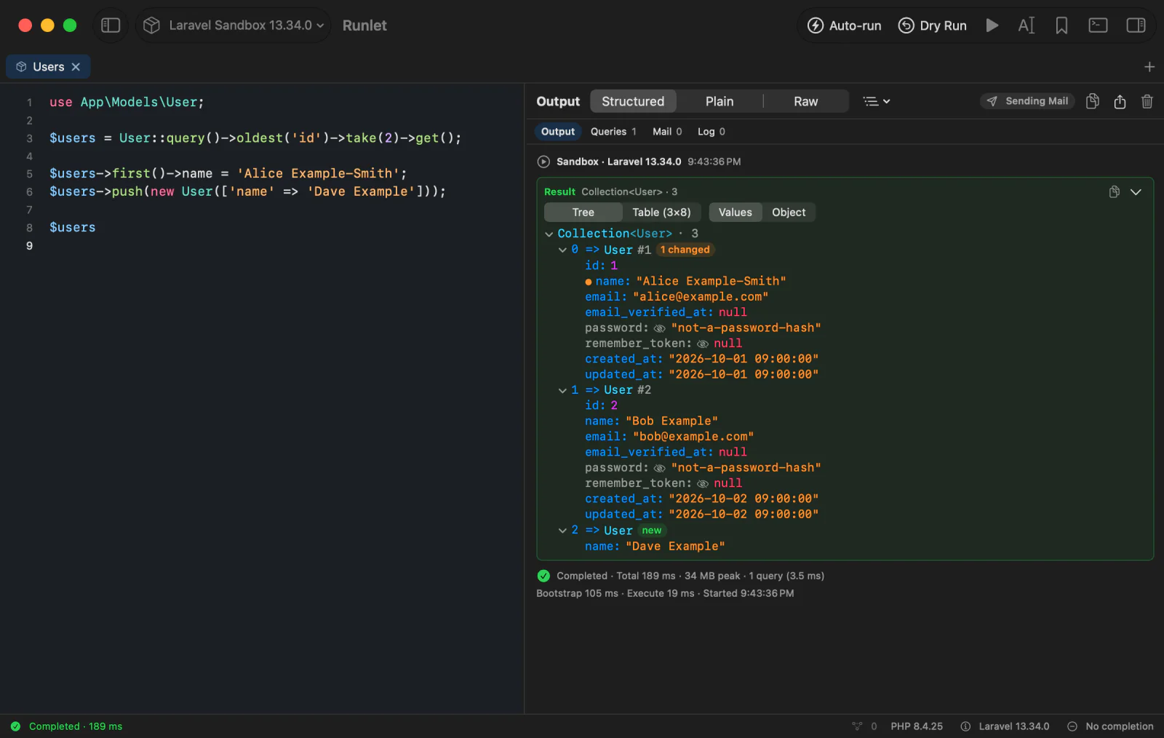1164x738 pixels.
Task: Copy the output using the top copy icon
Action: click(x=1092, y=101)
